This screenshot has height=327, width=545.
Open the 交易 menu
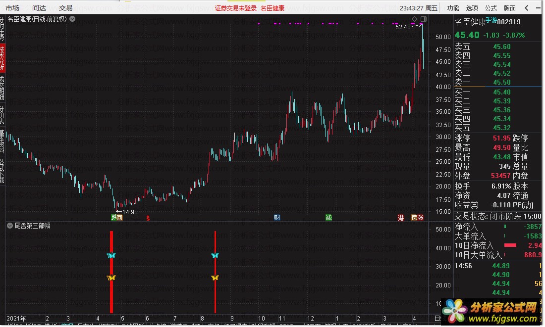pos(66,7)
